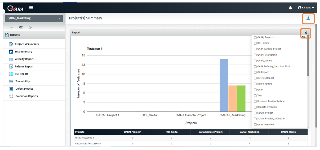Click the Test Summary play icon
Image resolution: width=320 pixels, height=150 pixels.
11,52
